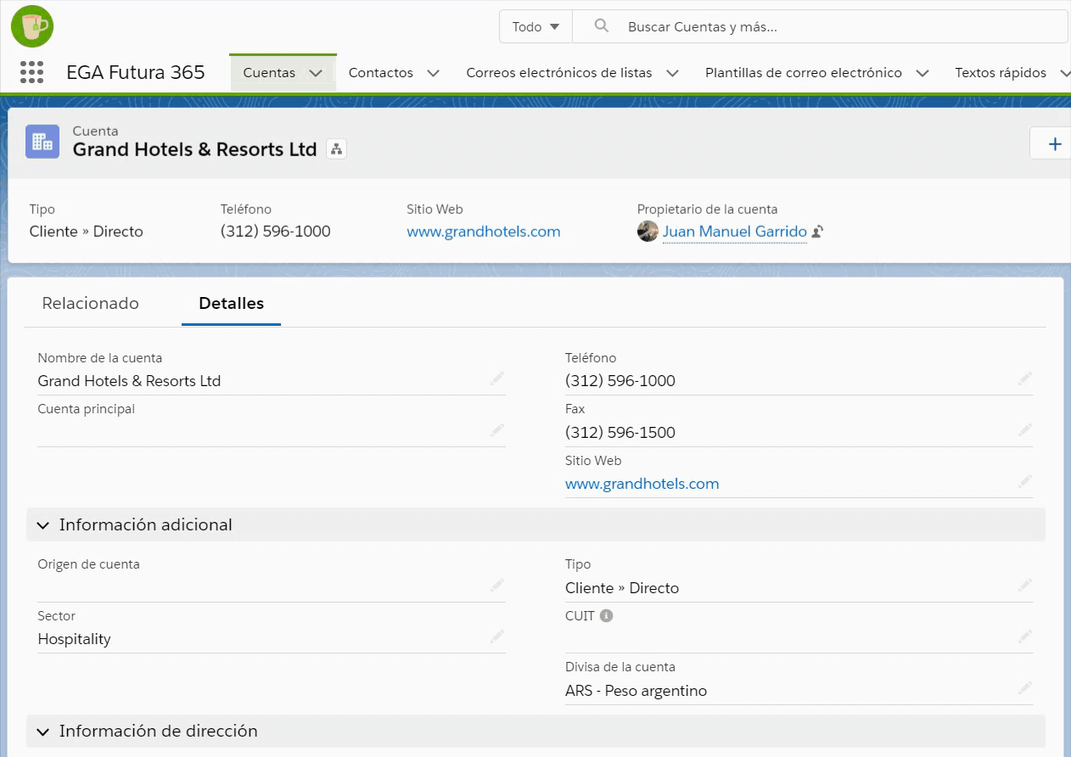This screenshot has height=757, width=1071.
Task: Edit the Fax field pencil icon
Action: point(1025,430)
